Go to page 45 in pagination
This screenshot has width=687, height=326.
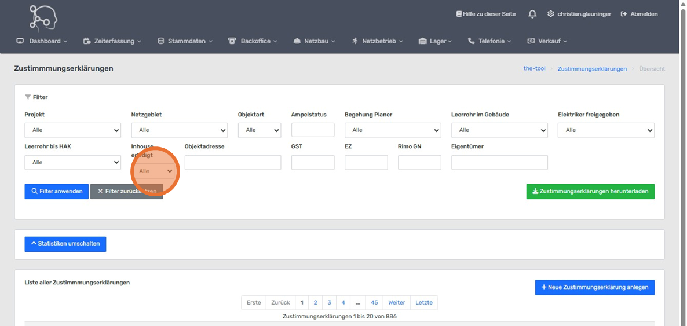pyautogui.click(x=374, y=302)
